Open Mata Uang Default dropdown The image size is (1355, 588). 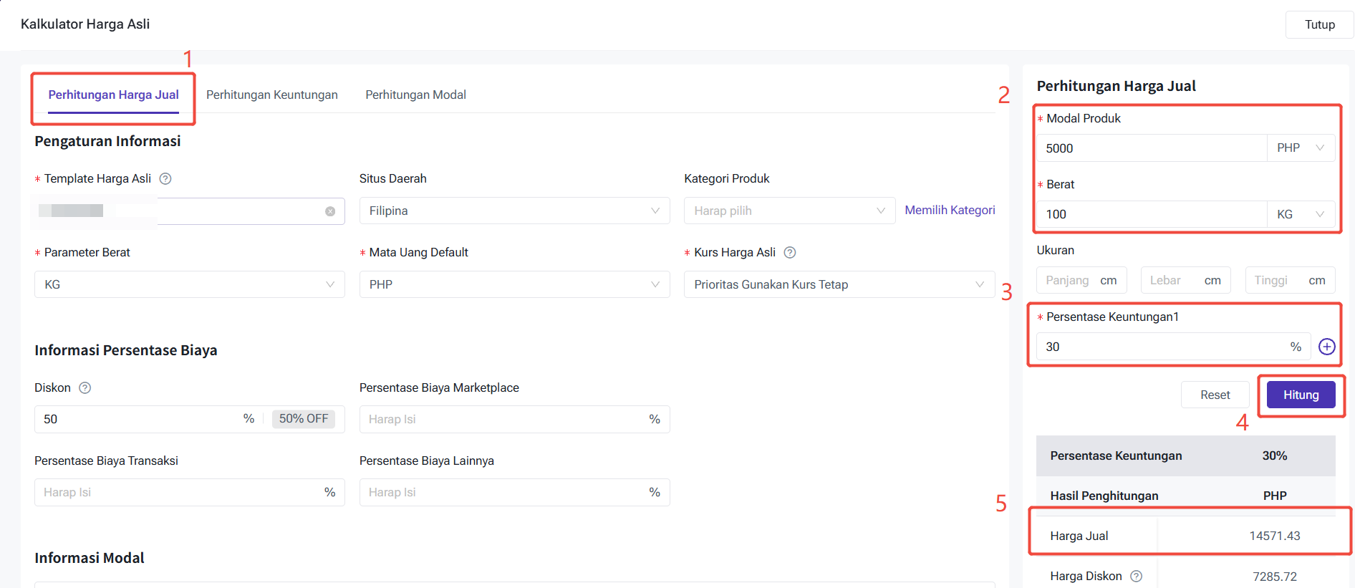513,285
